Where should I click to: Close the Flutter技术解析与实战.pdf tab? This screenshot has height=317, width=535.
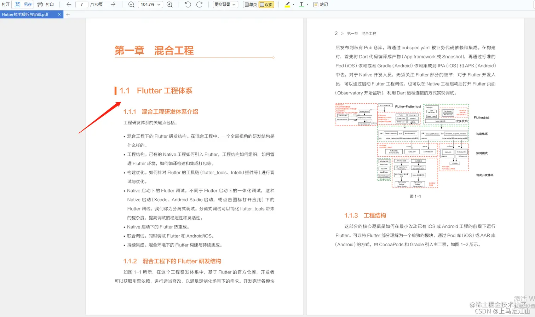pyautogui.click(x=59, y=15)
